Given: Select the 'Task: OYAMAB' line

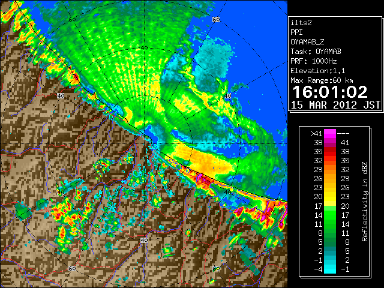Looking at the screenshot, I should 316,52.
